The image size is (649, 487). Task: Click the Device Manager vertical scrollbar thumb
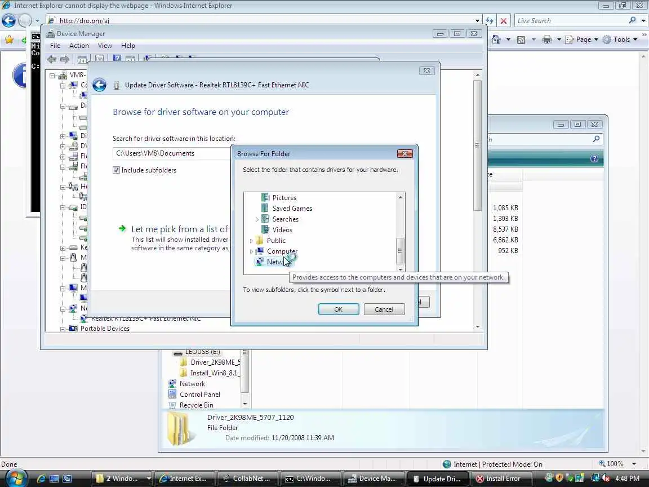[477, 145]
